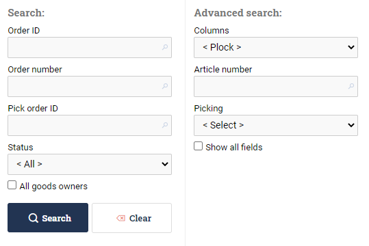
Task: Click the red backspace icon on Clear button
Action: (x=121, y=218)
